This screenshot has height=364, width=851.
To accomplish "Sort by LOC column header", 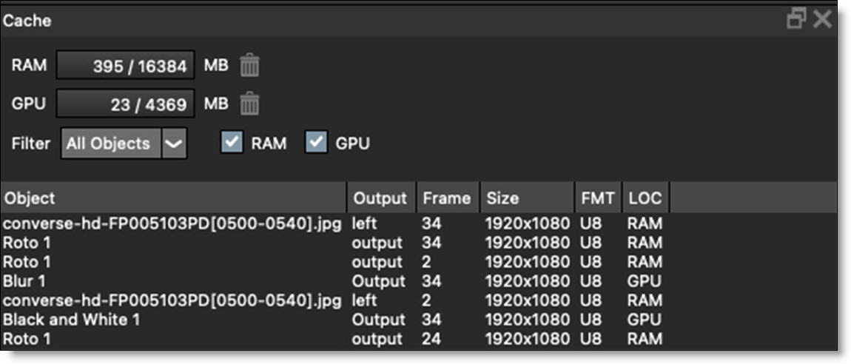I will (x=645, y=198).
